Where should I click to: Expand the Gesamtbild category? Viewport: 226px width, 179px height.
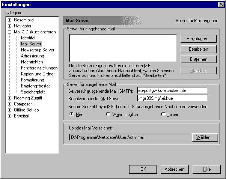[x=10, y=20]
